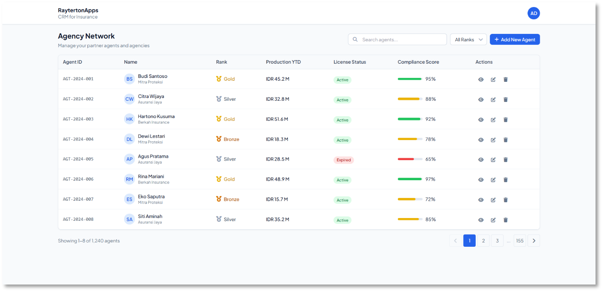This screenshot has width=603, height=292.
Task: Delete Siti Aminah using trash icon
Action: click(x=506, y=220)
